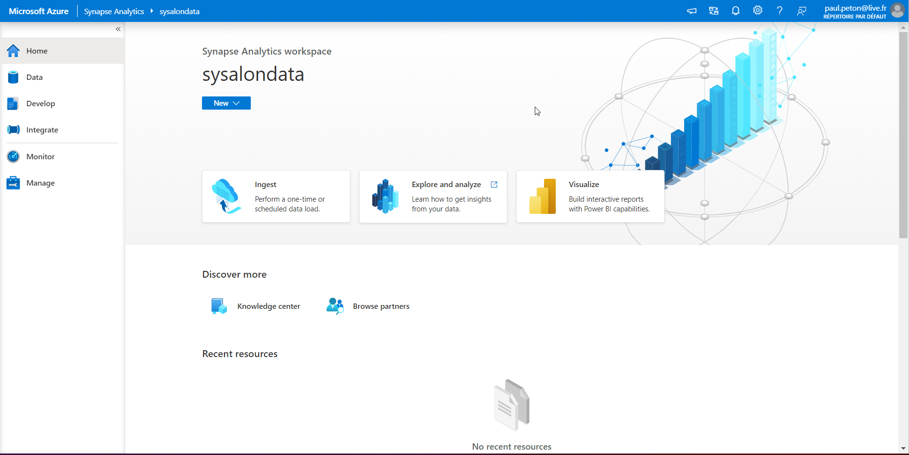Select the Home hub icon
Image resolution: width=909 pixels, height=455 pixels.
point(13,51)
